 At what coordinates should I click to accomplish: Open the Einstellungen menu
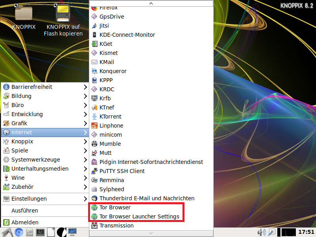point(45,199)
